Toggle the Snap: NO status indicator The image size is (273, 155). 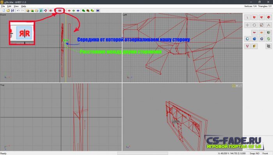pyautogui.click(x=255, y=153)
